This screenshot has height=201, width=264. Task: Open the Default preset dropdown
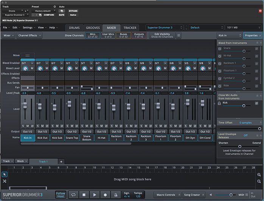(206, 28)
